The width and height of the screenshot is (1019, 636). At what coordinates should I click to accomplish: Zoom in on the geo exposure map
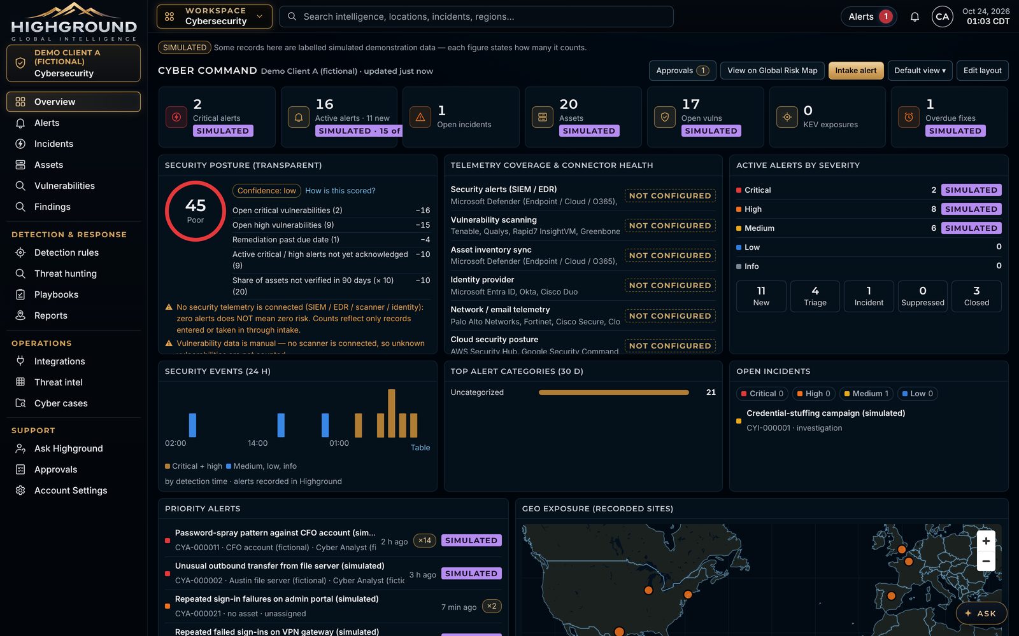pyautogui.click(x=986, y=541)
